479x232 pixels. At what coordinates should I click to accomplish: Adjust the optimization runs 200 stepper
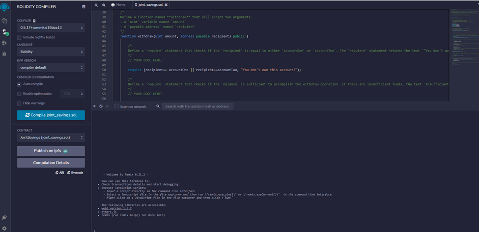[x=72, y=94]
